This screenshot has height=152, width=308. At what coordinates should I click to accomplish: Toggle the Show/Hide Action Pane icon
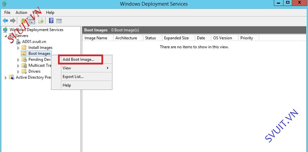click(x=59, y=21)
